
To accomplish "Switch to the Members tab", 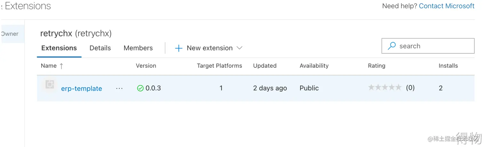I will (138, 48).
